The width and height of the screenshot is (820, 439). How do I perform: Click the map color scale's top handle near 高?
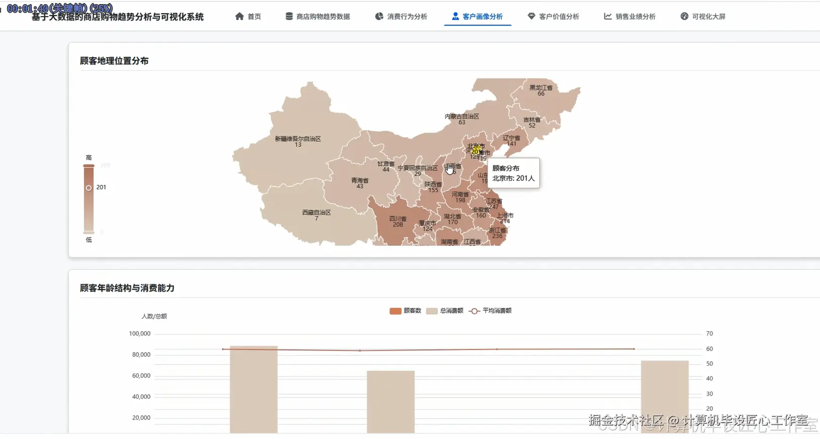coord(89,166)
